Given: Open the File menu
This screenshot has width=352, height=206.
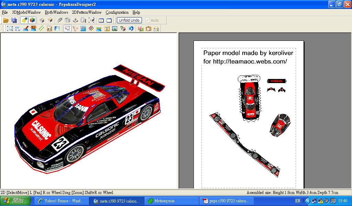Looking at the screenshot, I should tap(5, 12).
